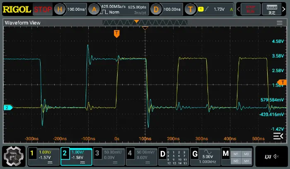Select the orange T trigger position marker

point(117,34)
